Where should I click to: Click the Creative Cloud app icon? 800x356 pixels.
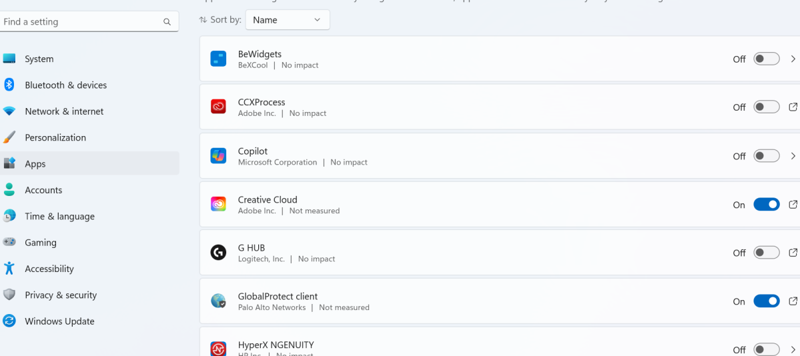click(x=218, y=204)
